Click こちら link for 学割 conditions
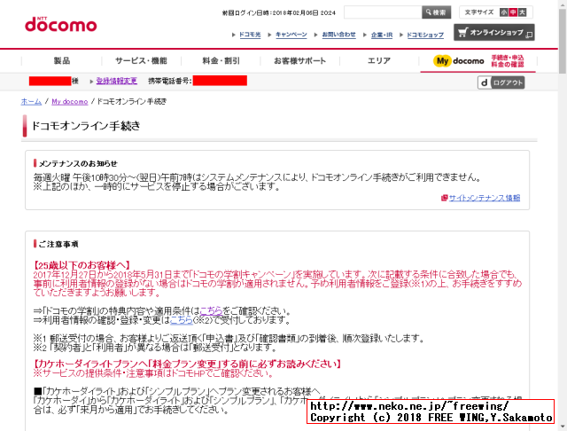 (211, 311)
